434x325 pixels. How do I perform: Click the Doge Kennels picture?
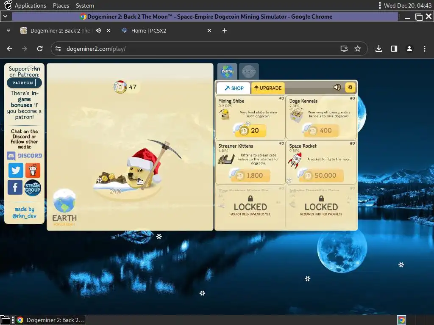point(296,115)
